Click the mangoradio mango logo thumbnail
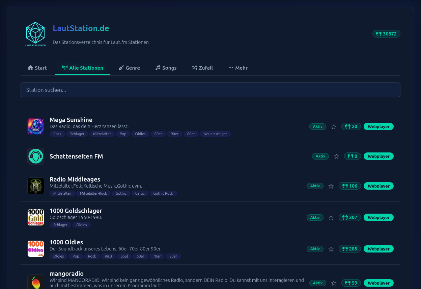This screenshot has height=289, width=421. click(36, 282)
